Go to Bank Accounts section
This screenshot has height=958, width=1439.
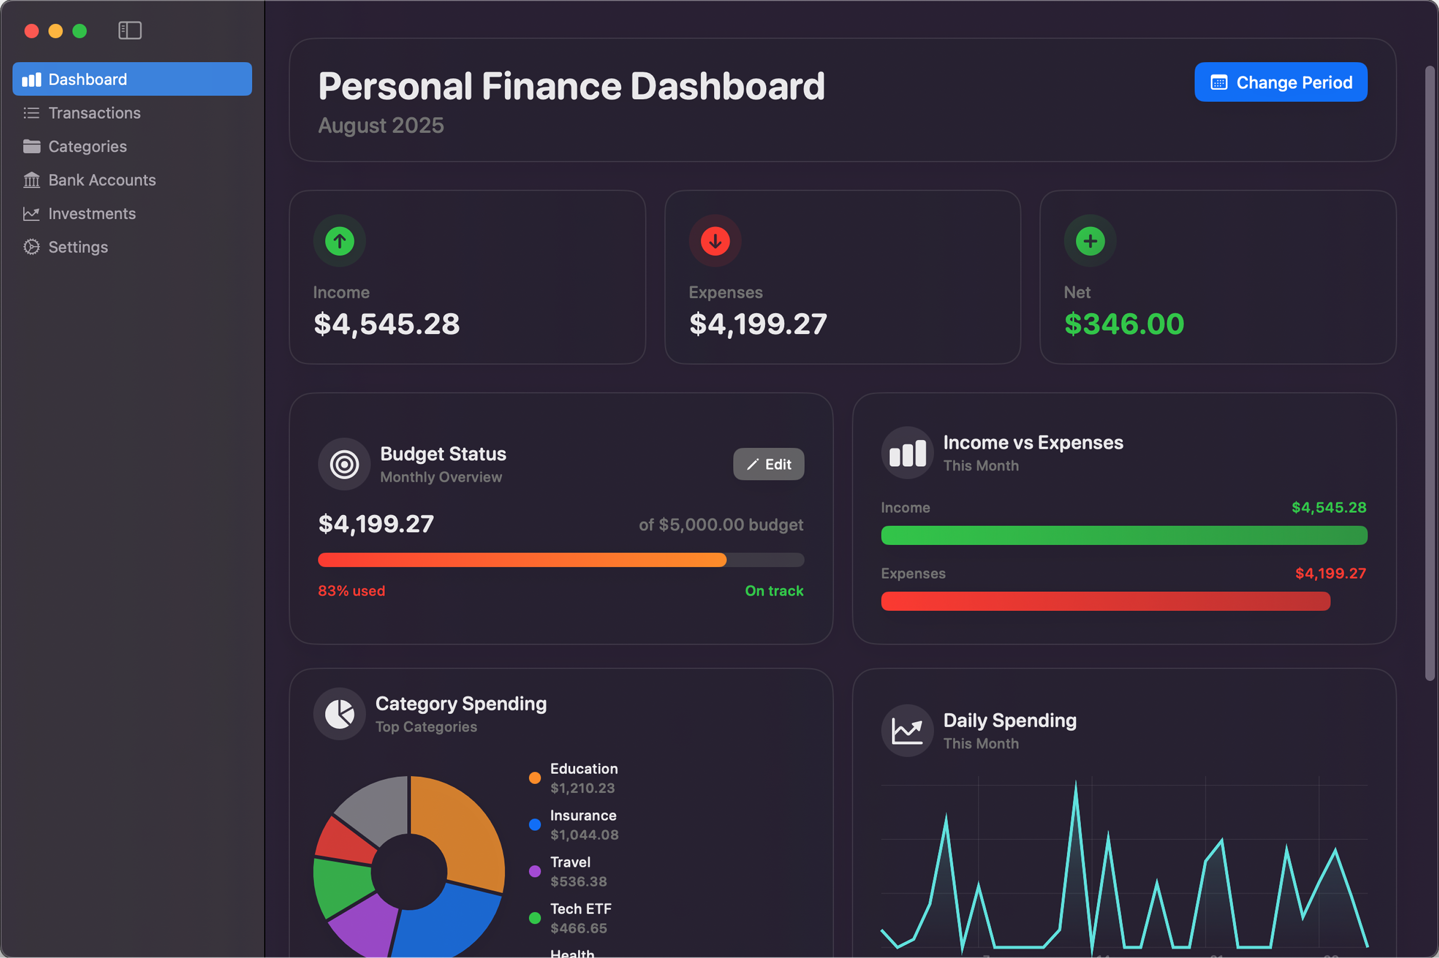(x=102, y=180)
